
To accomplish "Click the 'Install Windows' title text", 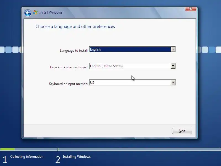I will pyautogui.click(x=51, y=12).
